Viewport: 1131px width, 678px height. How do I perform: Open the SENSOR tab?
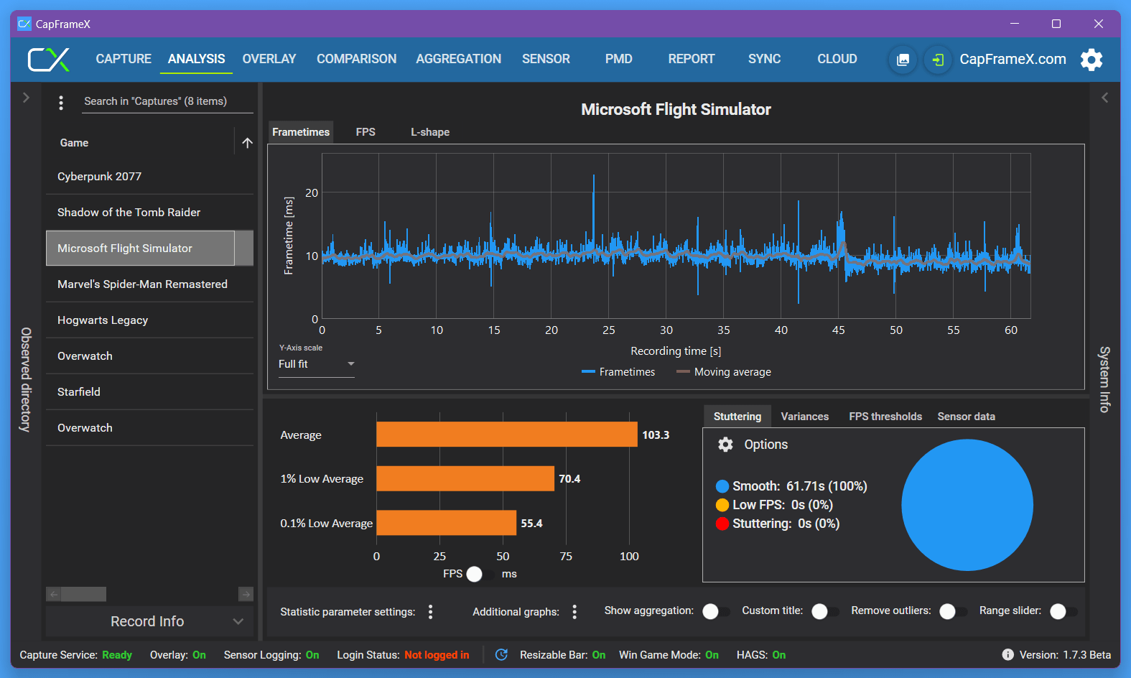click(x=546, y=59)
